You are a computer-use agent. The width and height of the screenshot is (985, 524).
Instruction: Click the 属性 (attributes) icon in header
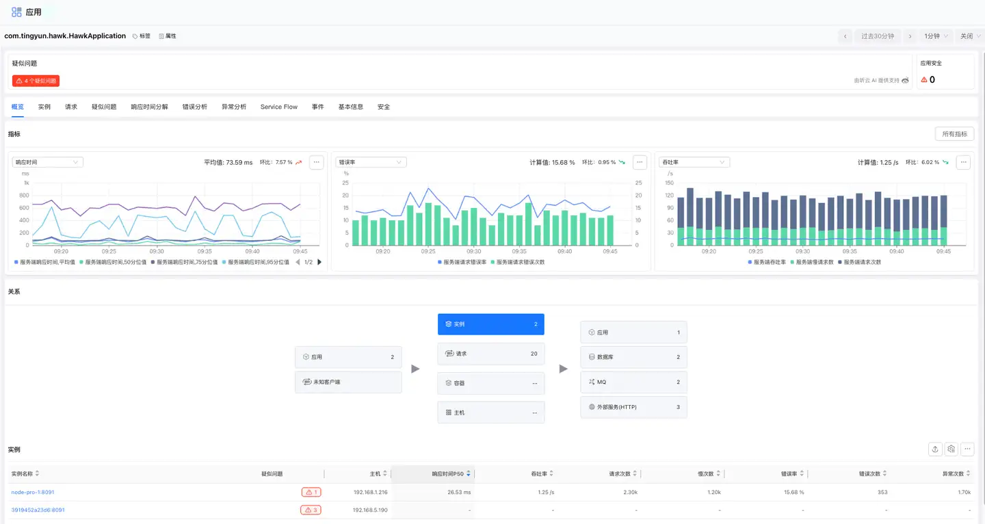click(x=161, y=36)
